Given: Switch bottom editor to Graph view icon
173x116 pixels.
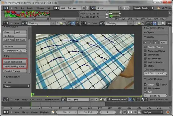Looking at the screenshot, I should tap(134, 100).
